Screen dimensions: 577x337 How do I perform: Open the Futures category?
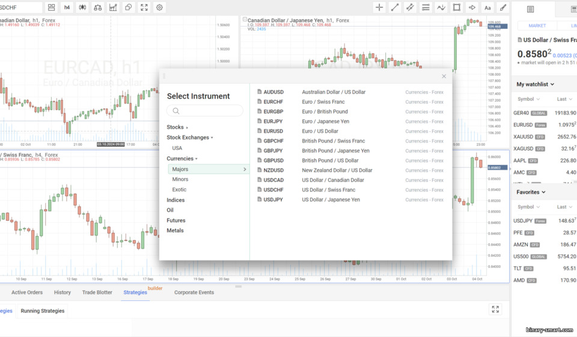(176, 220)
